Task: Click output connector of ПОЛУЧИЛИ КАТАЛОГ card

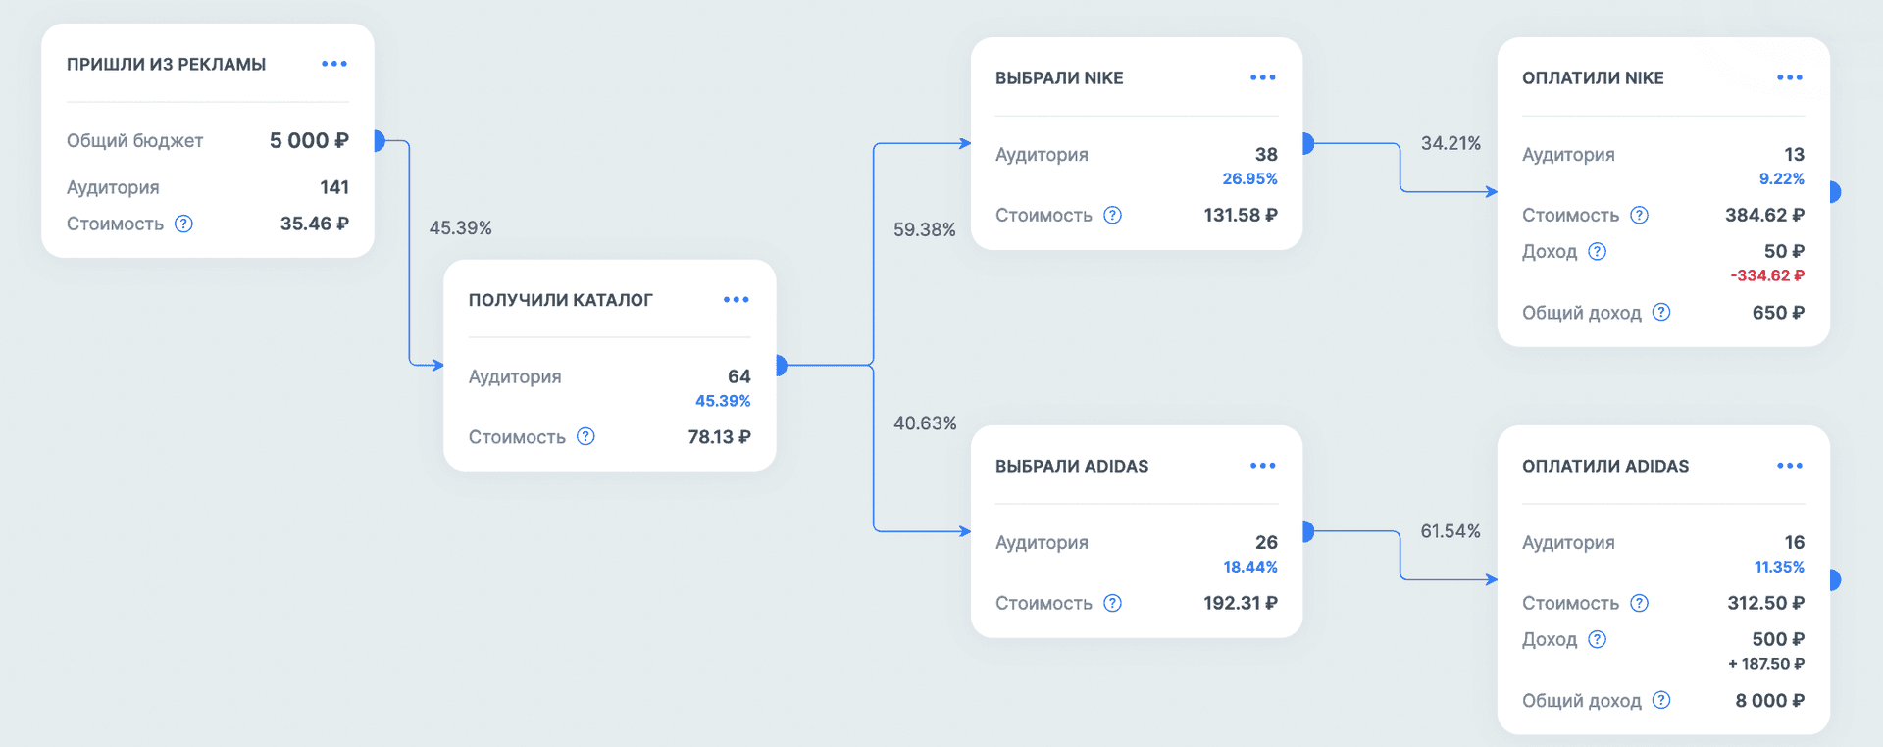Action: 780,366
